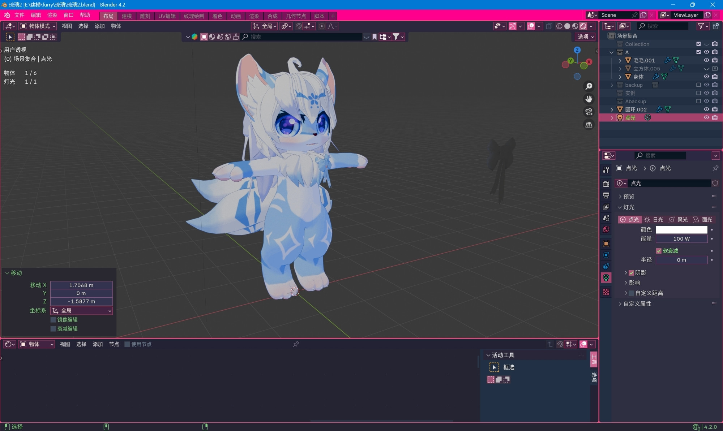
Task: Switch to the 建模 workspace tab
Action: coord(127,16)
